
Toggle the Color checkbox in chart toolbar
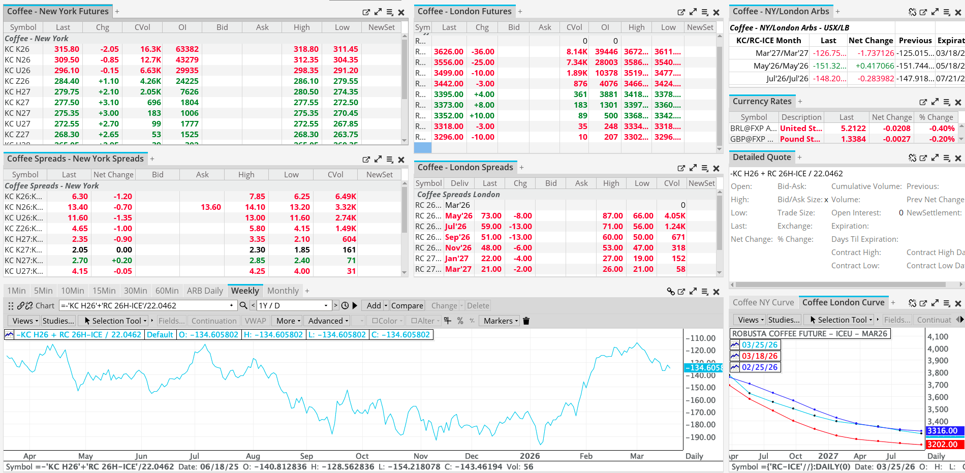click(375, 321)
